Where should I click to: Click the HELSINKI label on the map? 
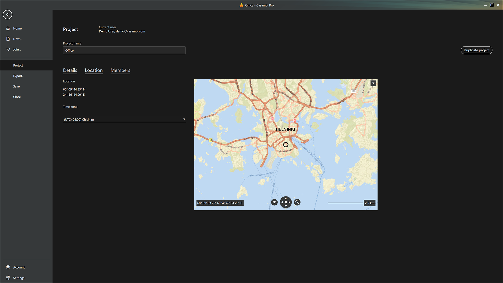(285, 129)
